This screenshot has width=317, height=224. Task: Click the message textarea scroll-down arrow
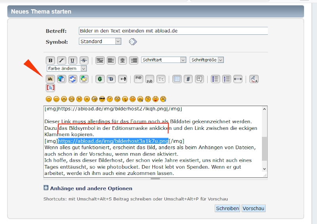[x=264, y=169]
